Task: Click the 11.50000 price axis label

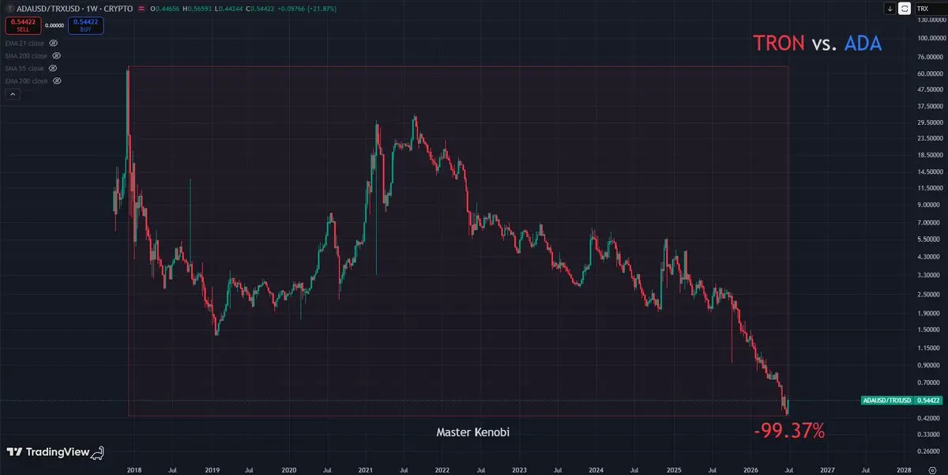Action: point(929,188)
